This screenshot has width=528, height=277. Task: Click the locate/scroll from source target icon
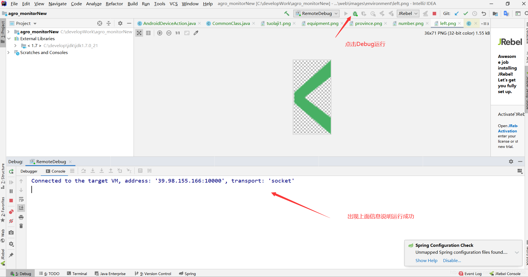tap(100, 23)
